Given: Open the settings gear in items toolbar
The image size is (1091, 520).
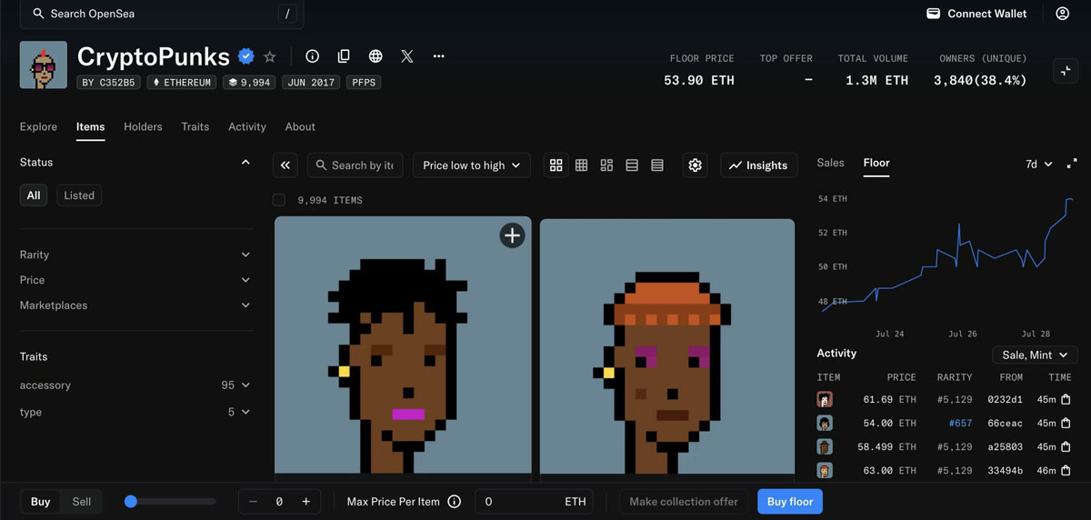Looking at the screenshot, I should click(696, 165).
